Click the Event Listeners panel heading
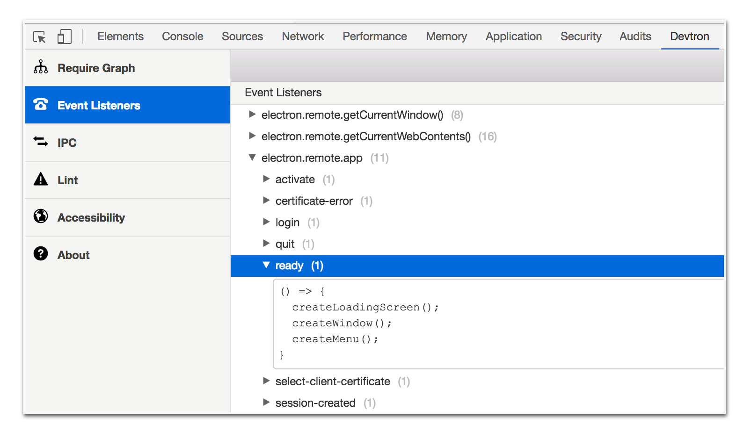The width and height of the screenshot is (744, 432). [x=283, y=93]
